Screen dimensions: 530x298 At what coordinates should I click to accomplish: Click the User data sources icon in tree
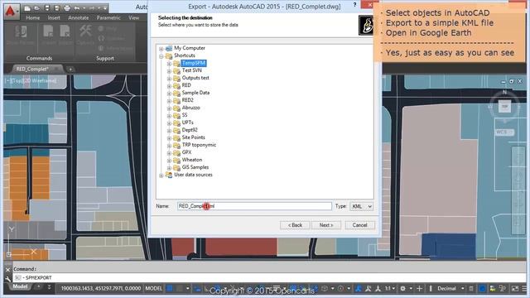[x=169, y=175]
